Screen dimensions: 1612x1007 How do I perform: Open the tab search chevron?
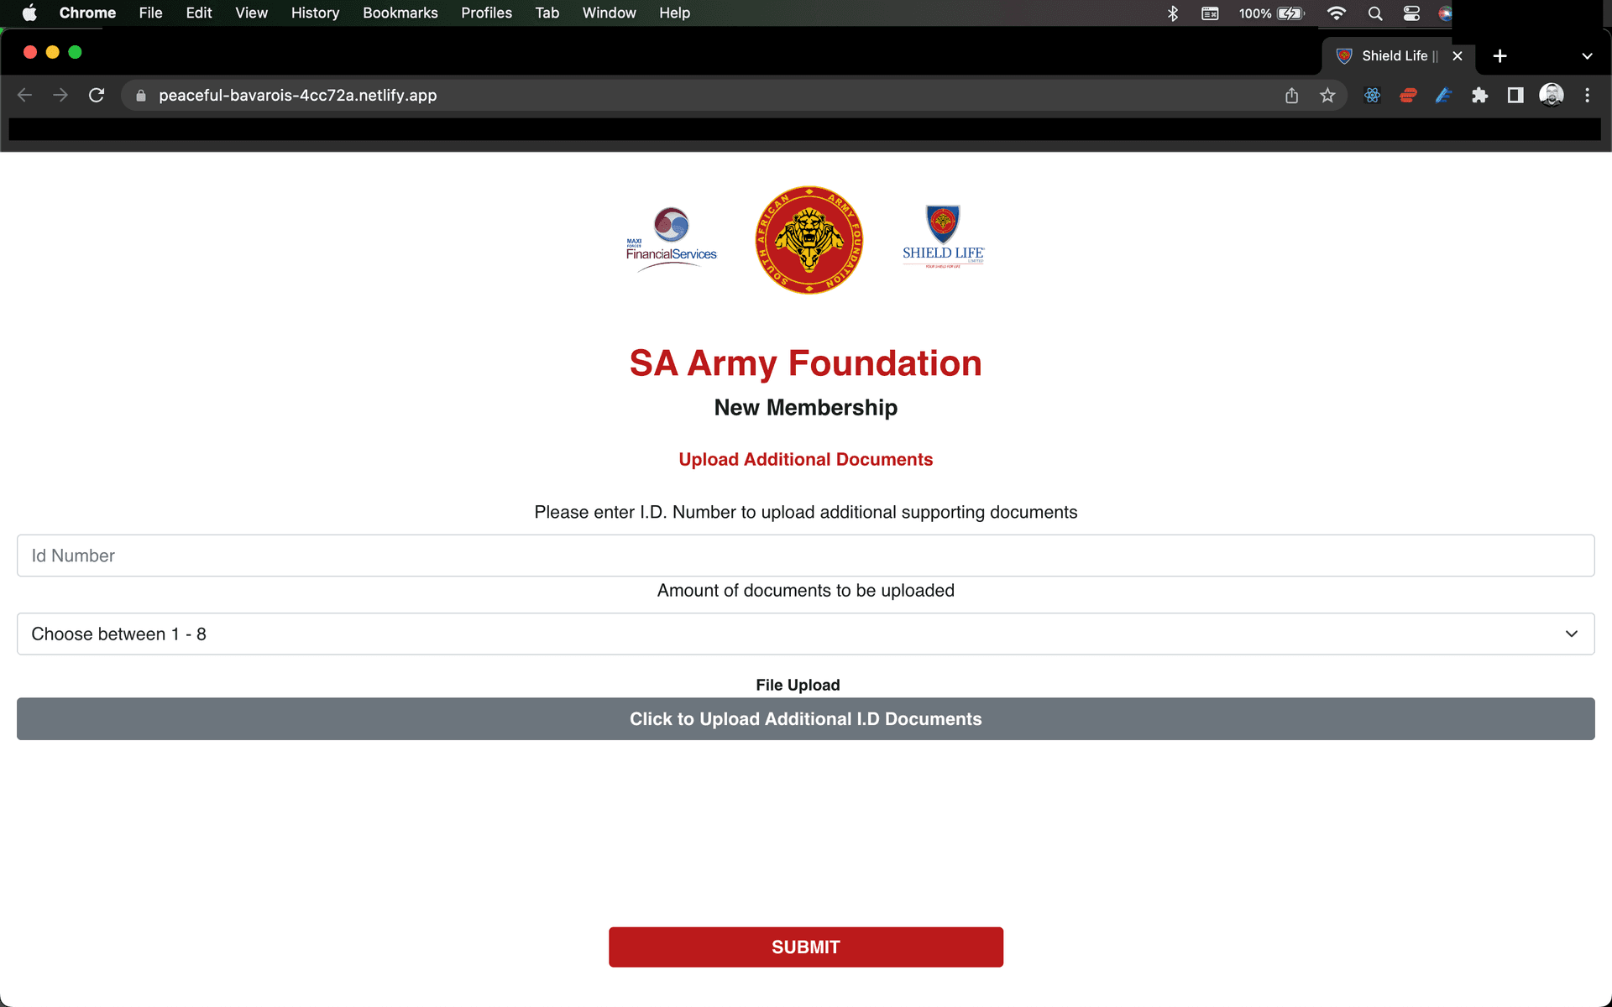pyautogui.click(x=1587, y=56)
